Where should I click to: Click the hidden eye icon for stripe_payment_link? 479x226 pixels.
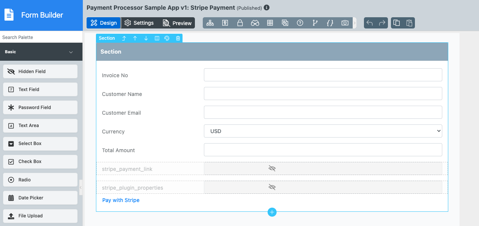coord(272,169)
